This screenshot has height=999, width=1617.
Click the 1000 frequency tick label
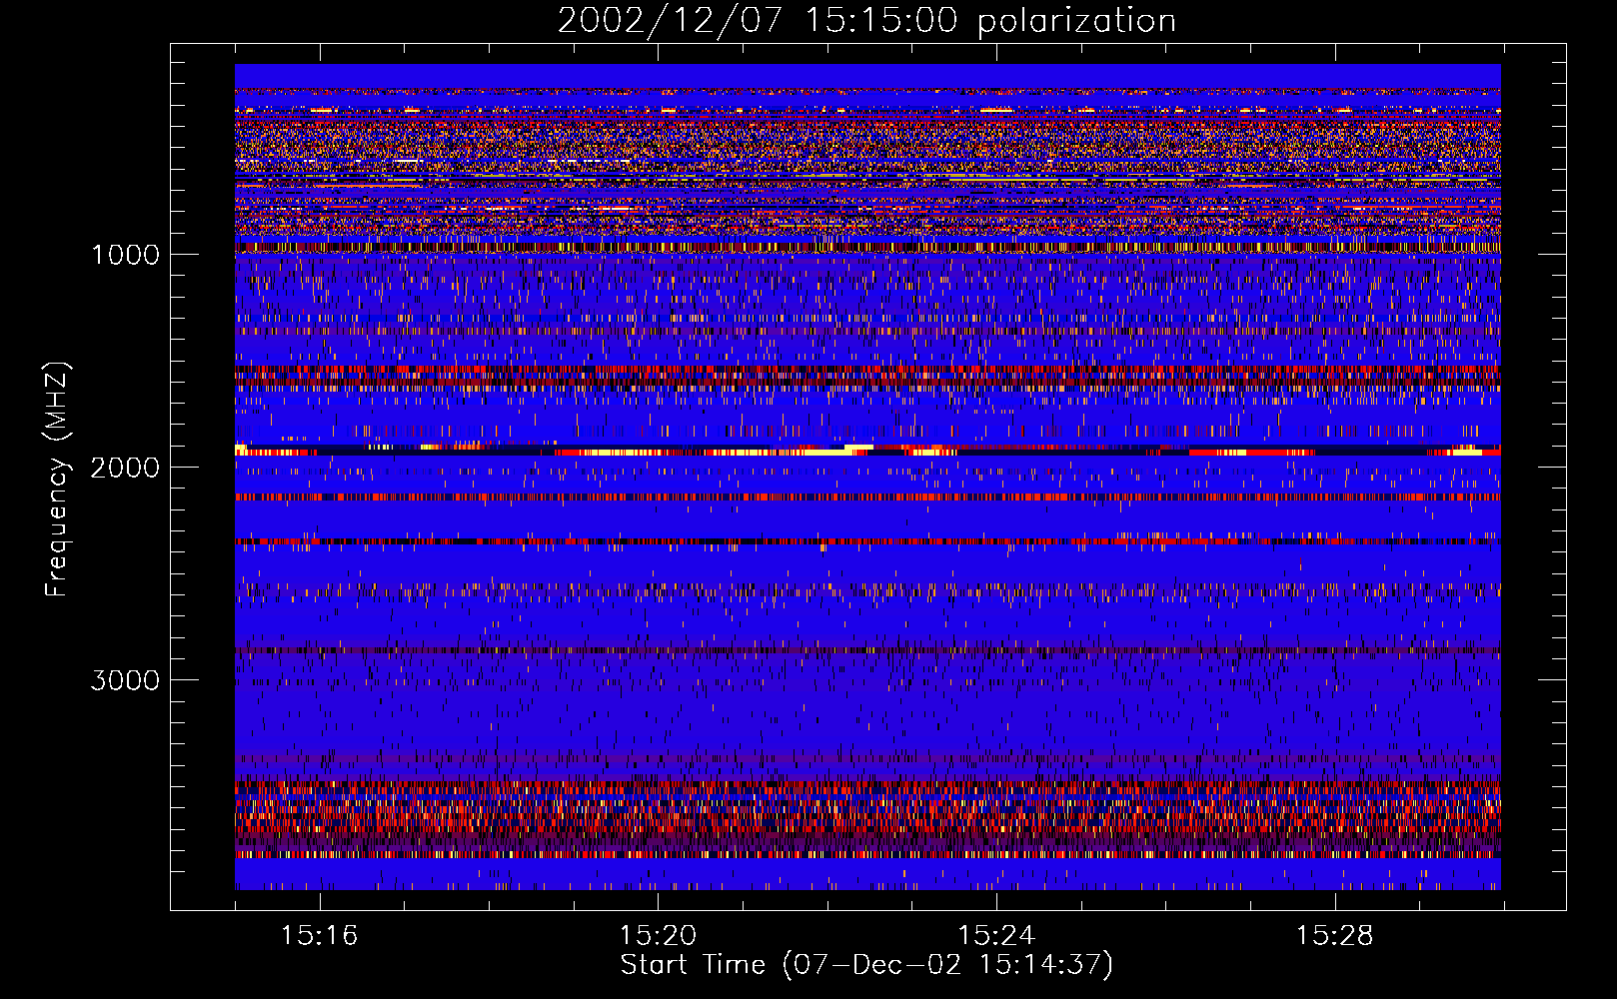pos(125,255)
